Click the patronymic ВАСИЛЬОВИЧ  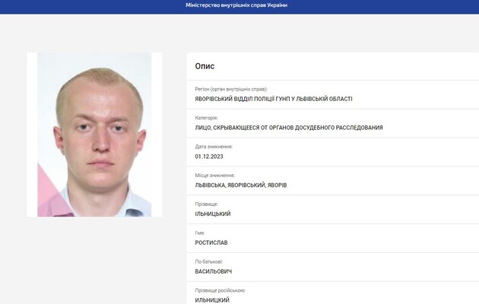click(x=214, y=271)
